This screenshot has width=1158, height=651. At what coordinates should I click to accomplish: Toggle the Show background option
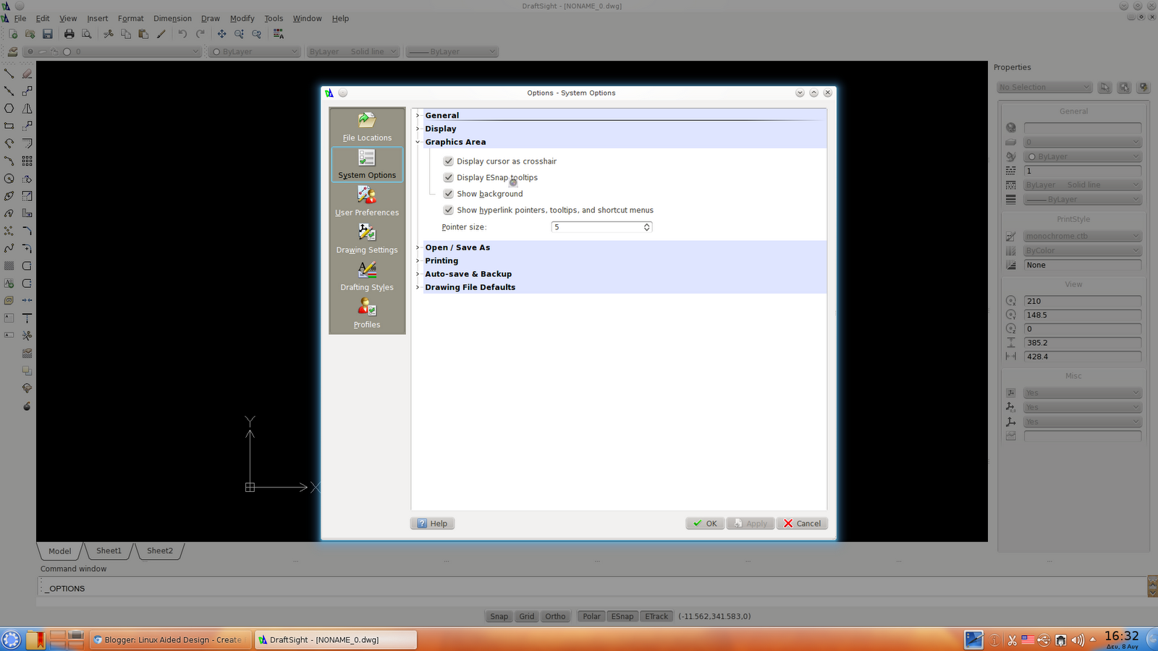pyautogui.click(x=449, y=193)
